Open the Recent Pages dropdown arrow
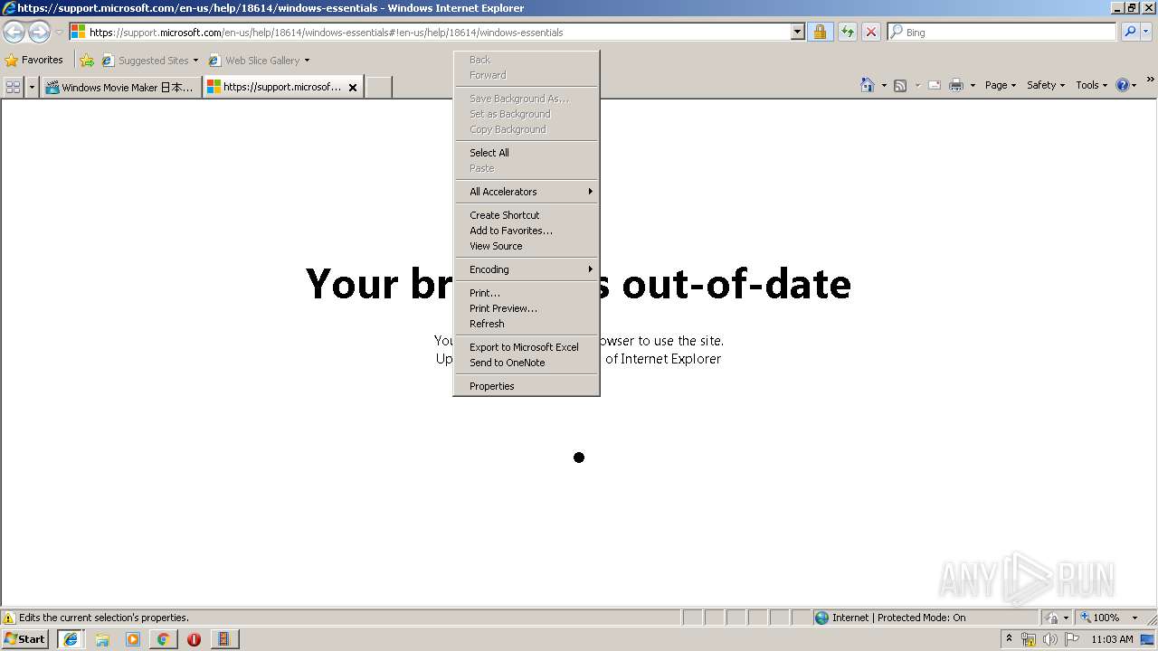This screenshot has width=1158, height=651. 59,33
